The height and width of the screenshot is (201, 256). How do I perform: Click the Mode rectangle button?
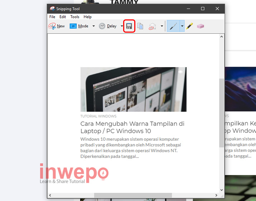(79, 26)
